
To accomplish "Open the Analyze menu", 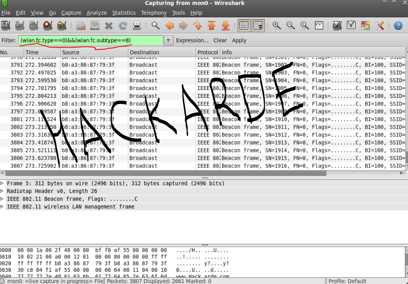I will point(97,13).
